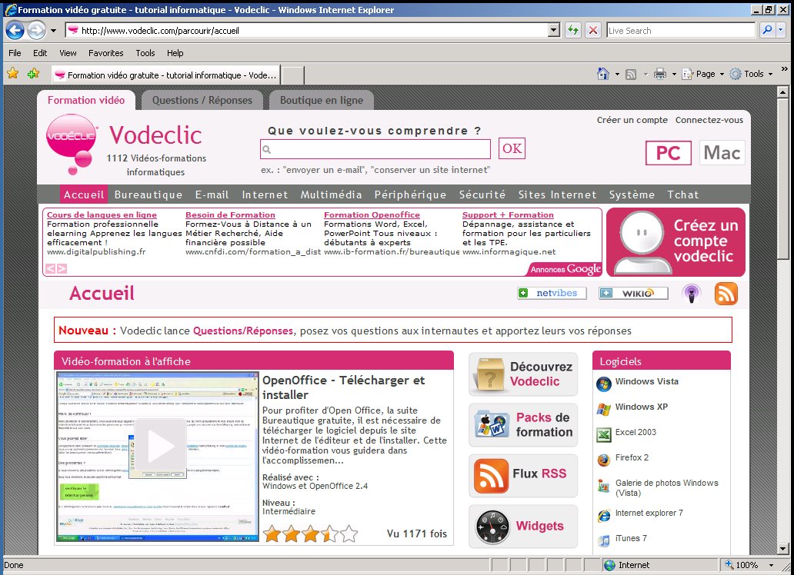
Task: Click the browser Forward arrow button
Action: (x=36, y=31)
